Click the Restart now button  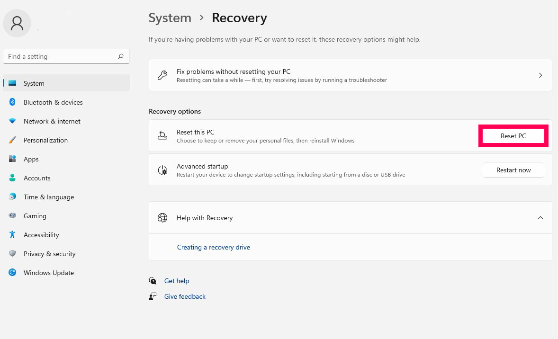pos(513,170)
